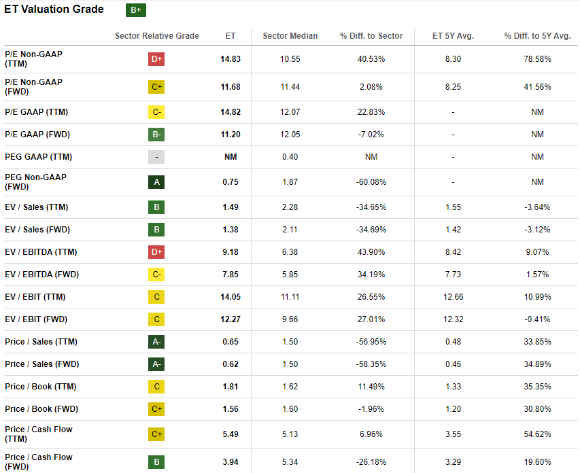
Task: Click the D+ grade badge for EV / EBITDA (TTM)
Action: coord(156,252)
